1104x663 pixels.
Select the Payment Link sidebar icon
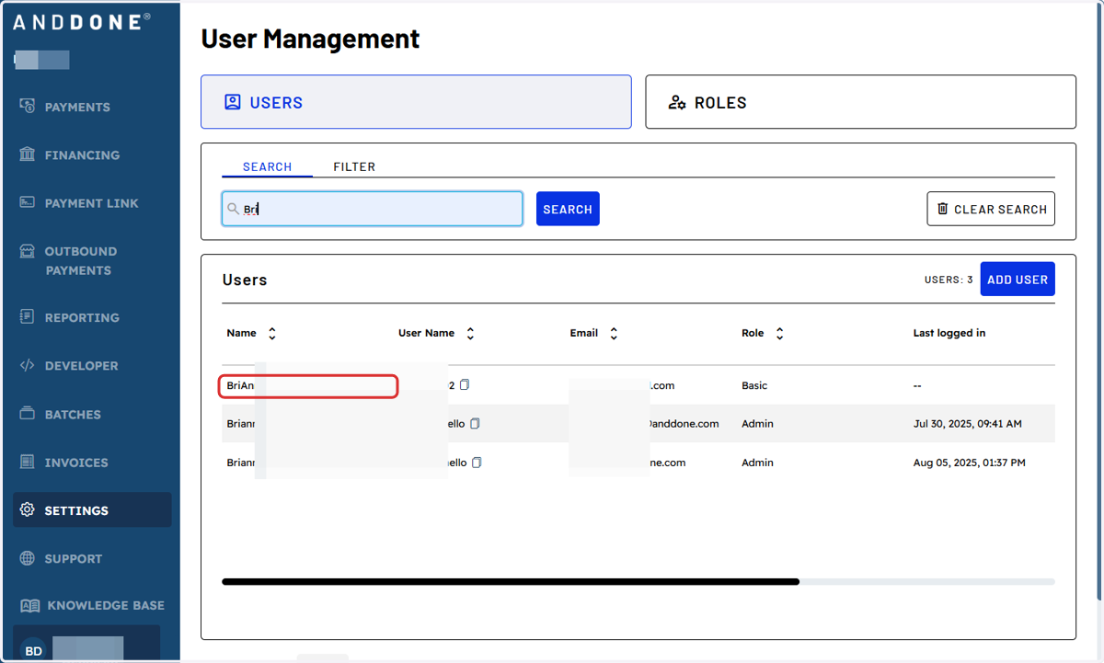pyautogui.click(x=28, y=202)
